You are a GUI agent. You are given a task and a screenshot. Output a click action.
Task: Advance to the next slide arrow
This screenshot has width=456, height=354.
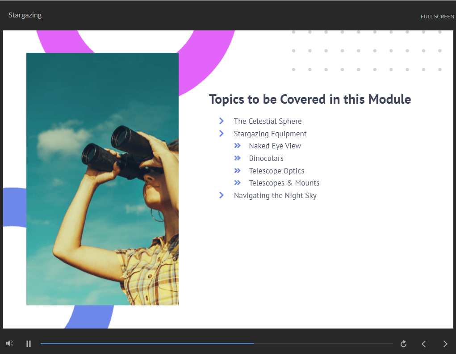pos(445,344)
